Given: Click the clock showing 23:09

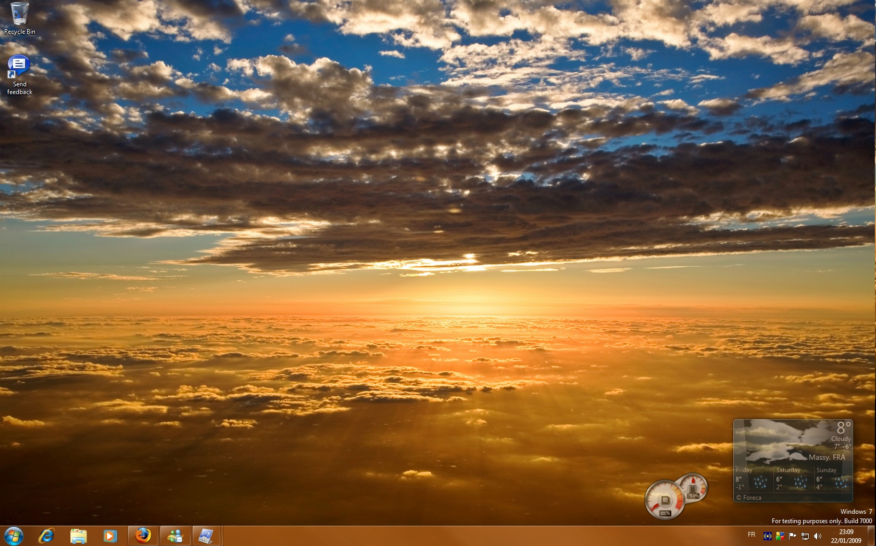Looking at the screenshot, I should pyautogui.click(x=846, y=536).
